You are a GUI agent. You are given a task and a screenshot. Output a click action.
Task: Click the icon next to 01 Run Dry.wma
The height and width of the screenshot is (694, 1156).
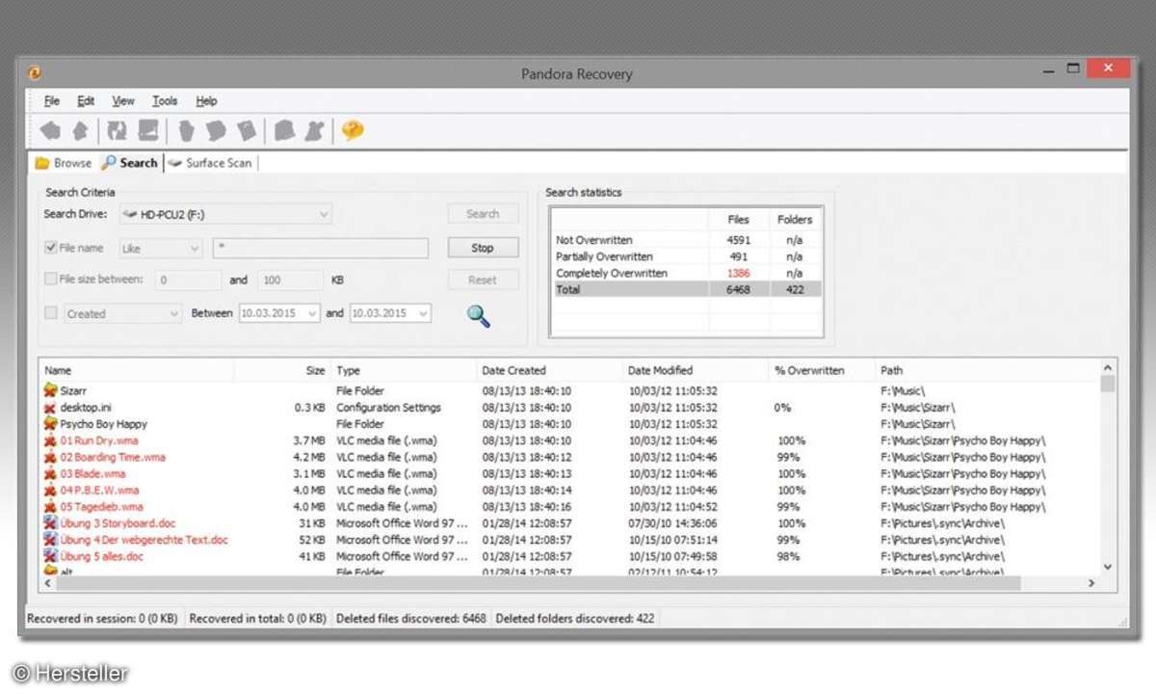pos(51,440)
